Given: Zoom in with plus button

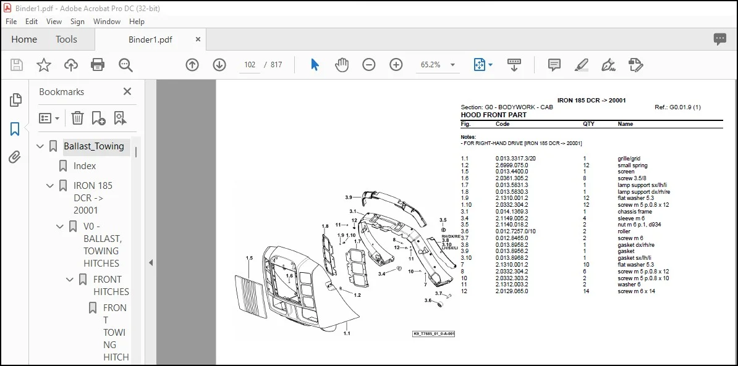Looking at the screenshot, I should click(396, 65).
